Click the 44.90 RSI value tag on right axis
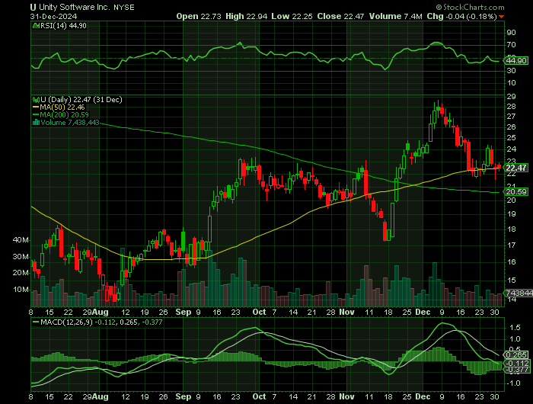 click(516, 60)
